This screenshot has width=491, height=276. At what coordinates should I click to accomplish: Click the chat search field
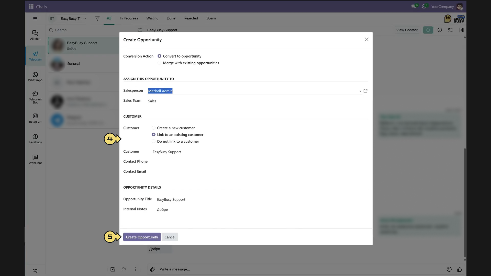coord(92,30)
